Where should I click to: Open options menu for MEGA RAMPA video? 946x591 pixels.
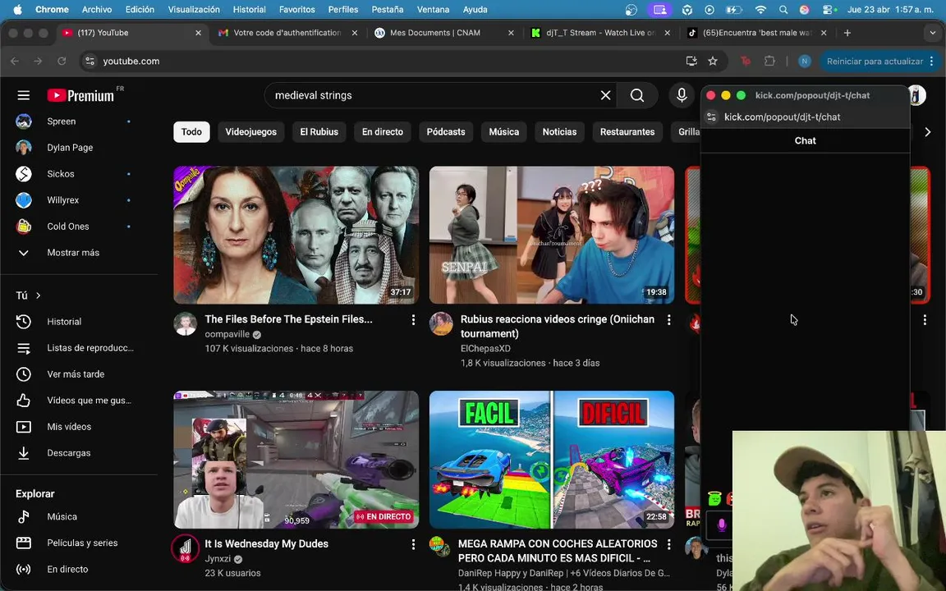click(x=669, y=544)
